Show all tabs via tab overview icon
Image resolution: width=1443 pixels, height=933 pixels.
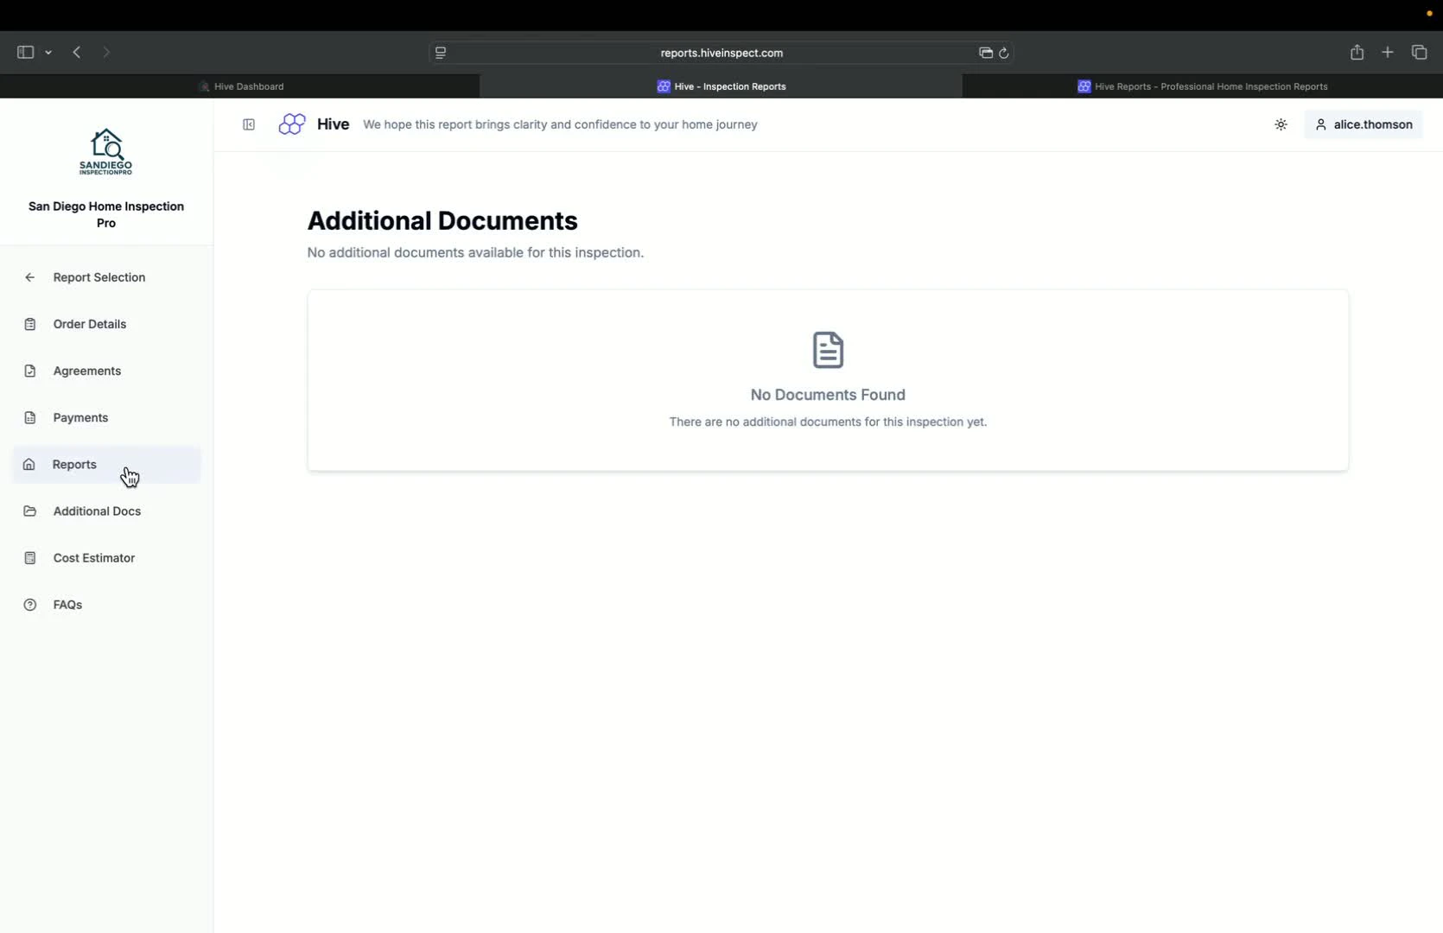click(1419, 52)
